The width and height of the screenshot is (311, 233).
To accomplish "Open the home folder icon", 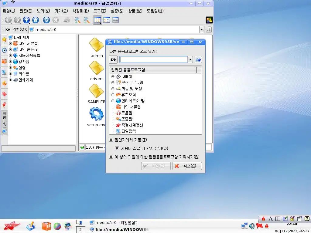I will (36, 20).
